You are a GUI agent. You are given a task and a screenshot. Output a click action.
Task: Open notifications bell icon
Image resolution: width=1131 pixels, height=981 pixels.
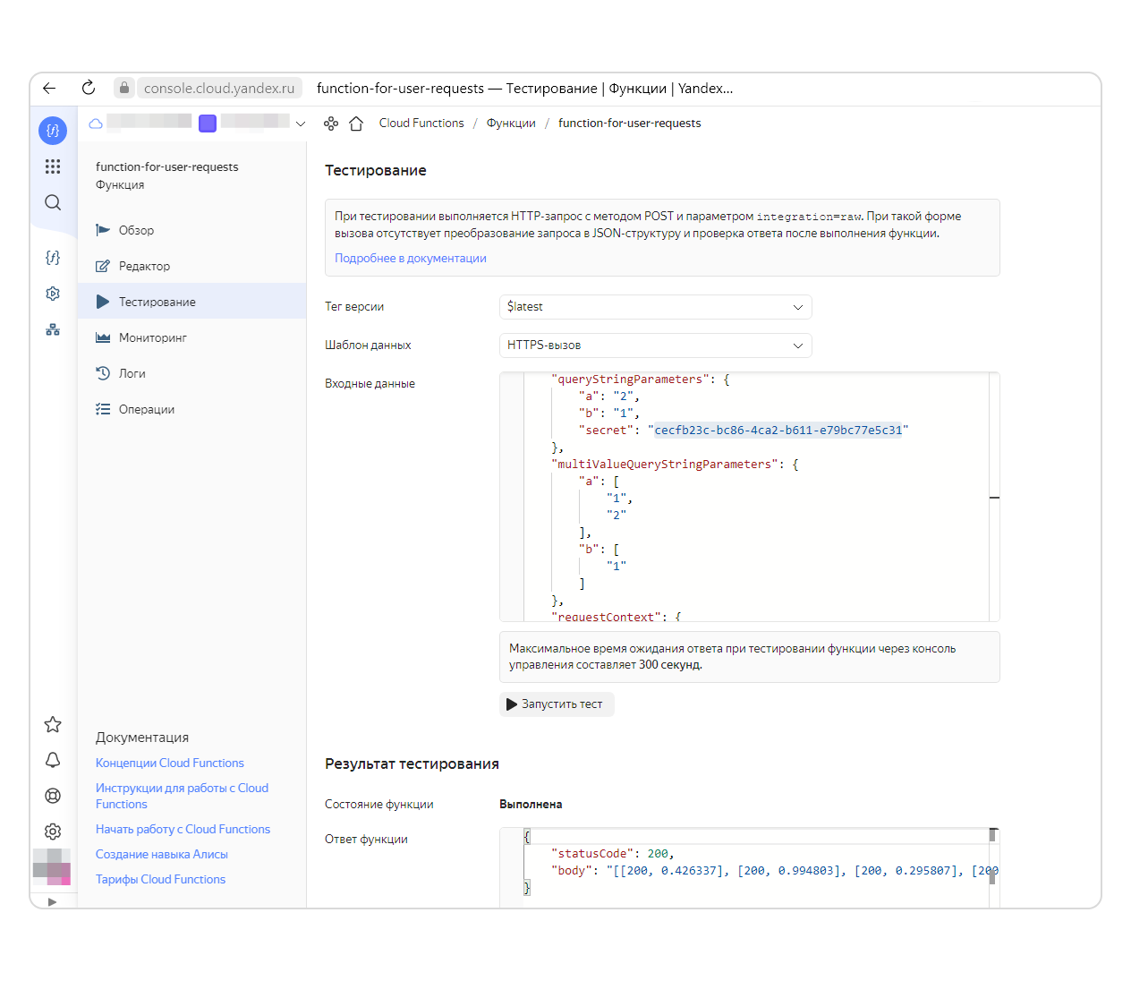pos(53,760)
